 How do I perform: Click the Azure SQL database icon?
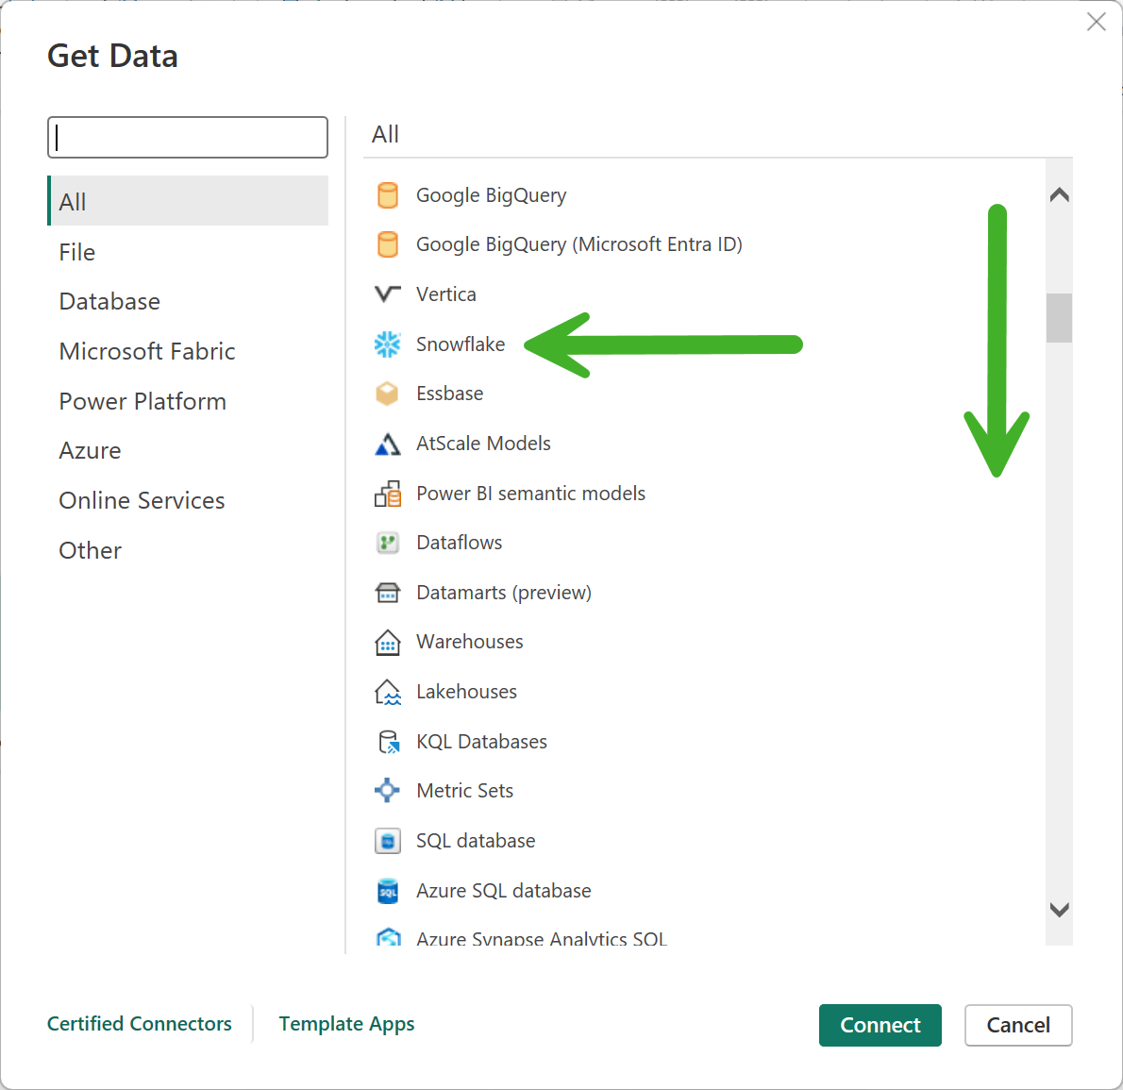(388, 891)
